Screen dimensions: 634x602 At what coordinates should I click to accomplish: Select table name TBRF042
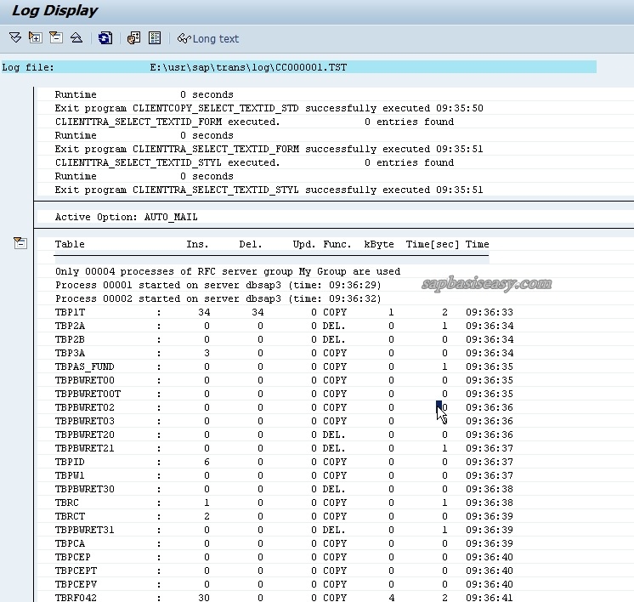(x=76, y=598)
